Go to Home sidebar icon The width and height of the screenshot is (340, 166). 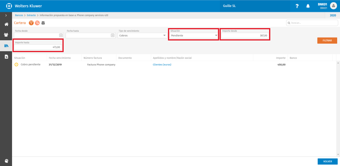(6, 24)
